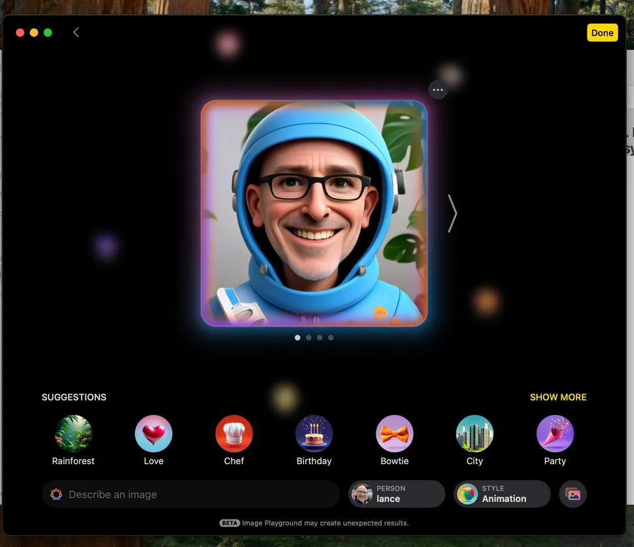Advance to next generated image arrow
The width and height of the screenshot is (634, 547).
pyautogui.click(x=452, y=214)
